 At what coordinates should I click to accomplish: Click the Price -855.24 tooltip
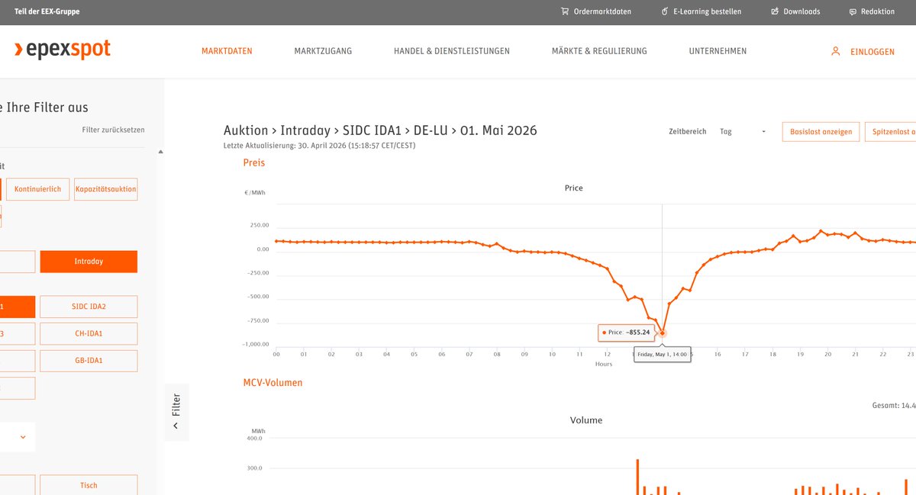click(626, 333)
